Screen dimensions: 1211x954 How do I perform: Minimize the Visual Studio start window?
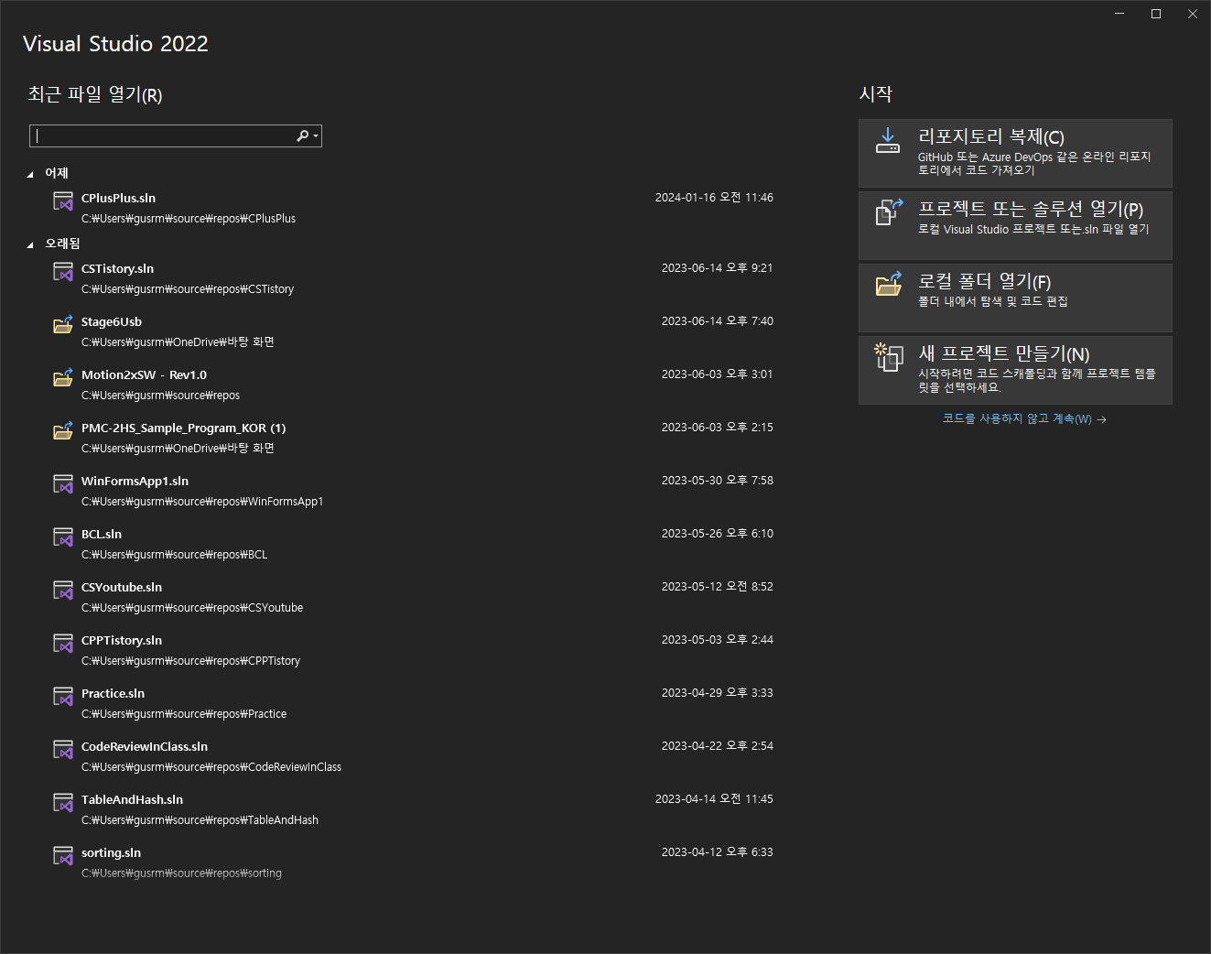click(x=1119, y=14)
